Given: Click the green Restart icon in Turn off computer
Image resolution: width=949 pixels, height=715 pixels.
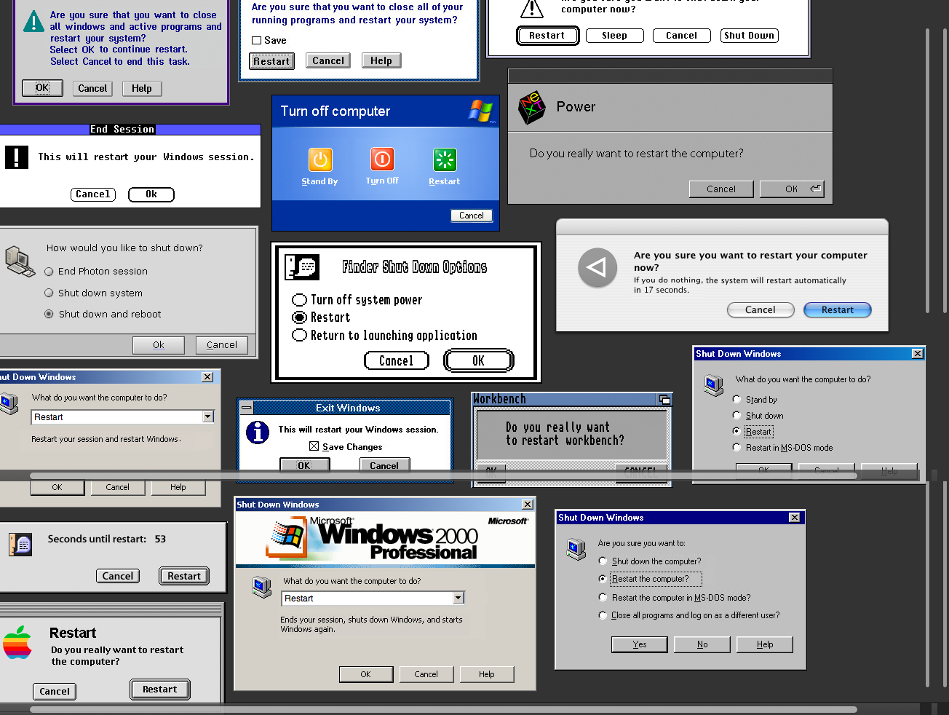Looking at the screenshot, I should coord(445,159).
